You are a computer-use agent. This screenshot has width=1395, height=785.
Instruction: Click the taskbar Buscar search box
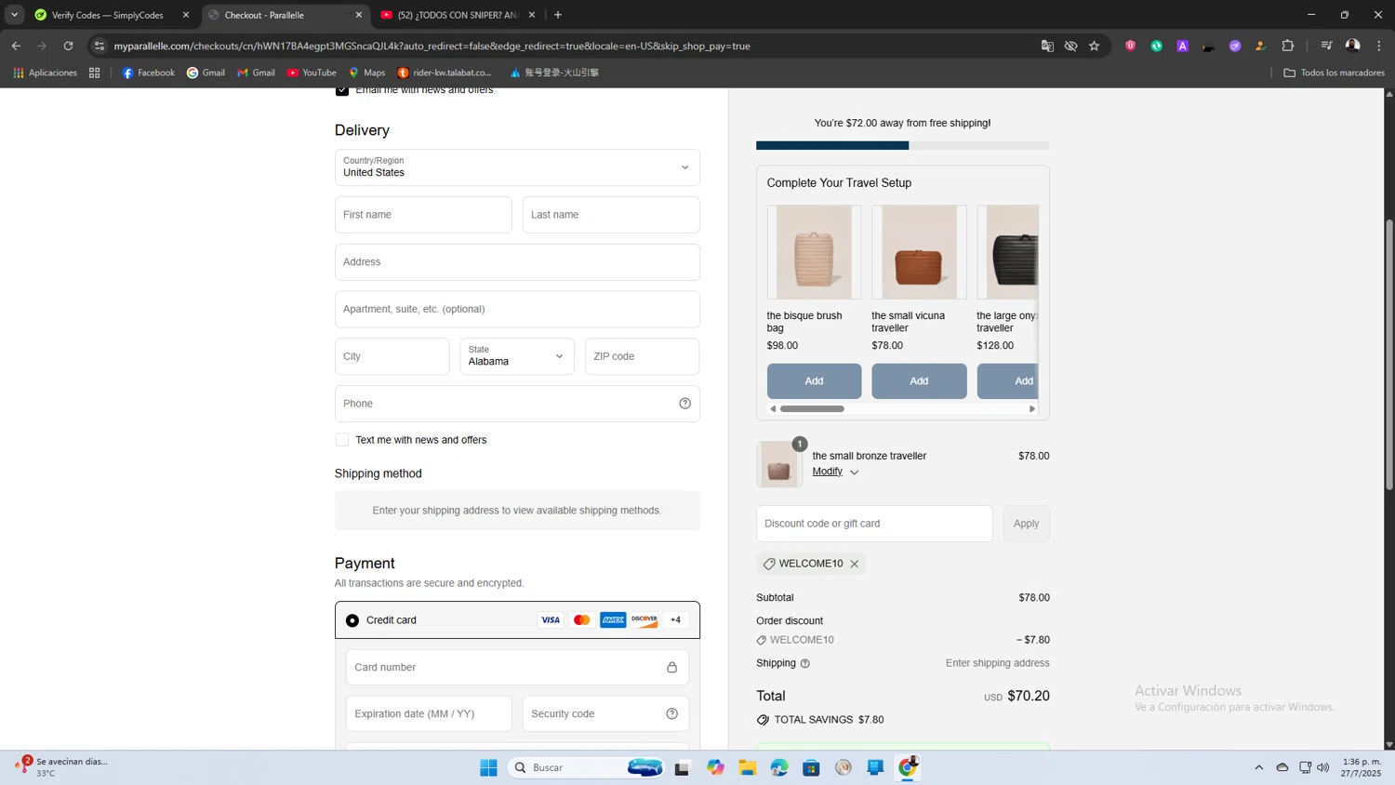[x=586, y=767]
